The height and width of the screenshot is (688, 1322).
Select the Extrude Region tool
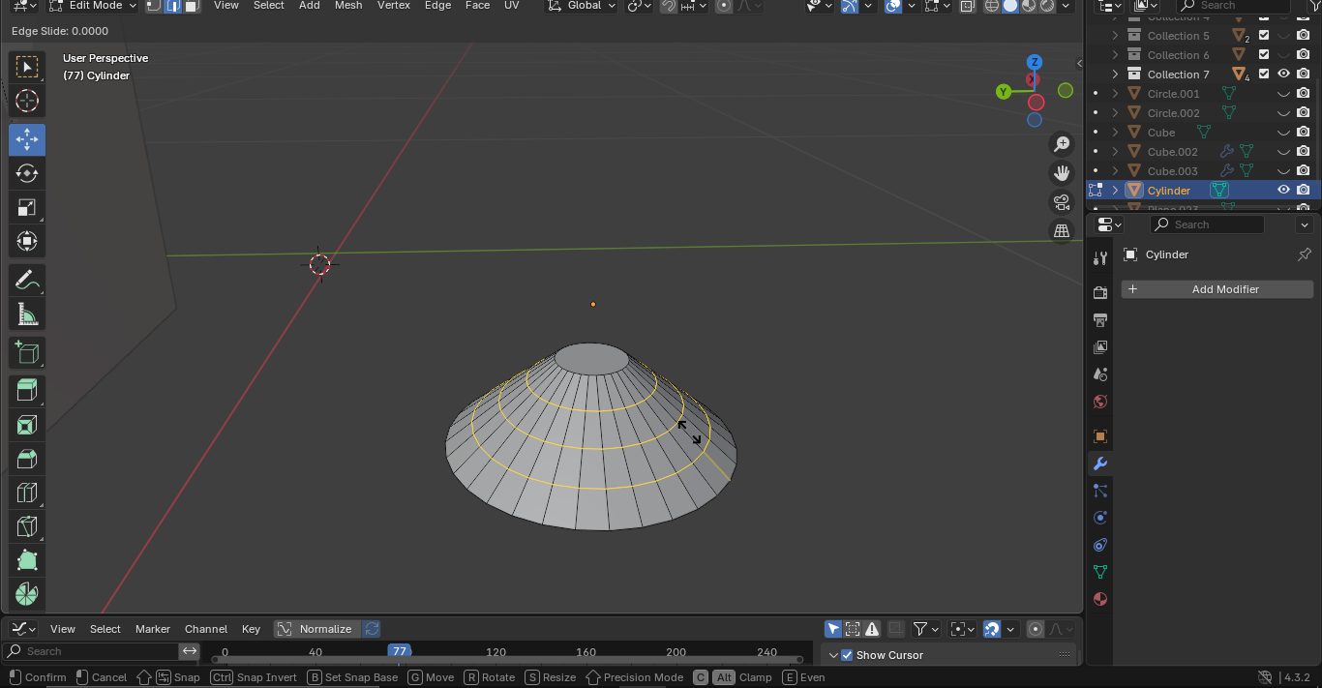coord(27,391)
